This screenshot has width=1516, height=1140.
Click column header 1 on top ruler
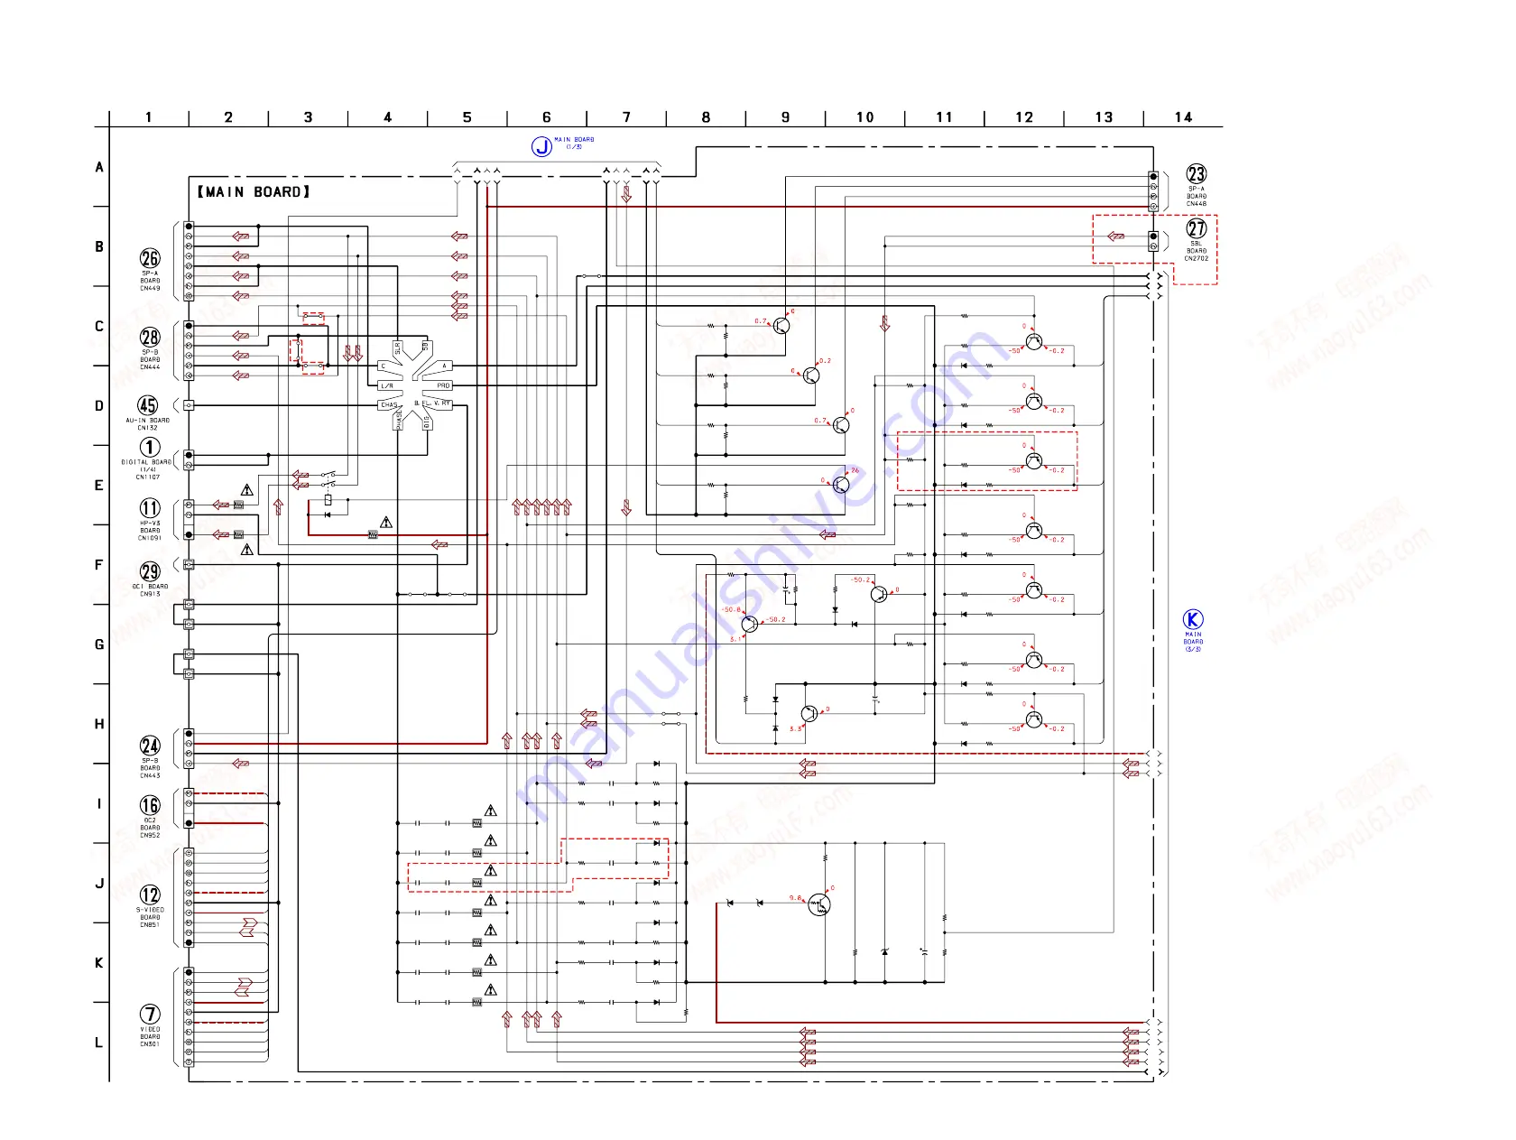[x=149, y=117]
